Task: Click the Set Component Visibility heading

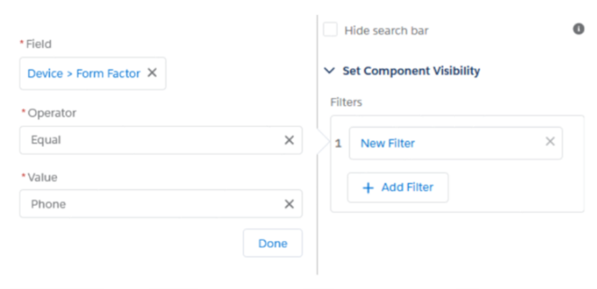Action: (x=411, y=71)
